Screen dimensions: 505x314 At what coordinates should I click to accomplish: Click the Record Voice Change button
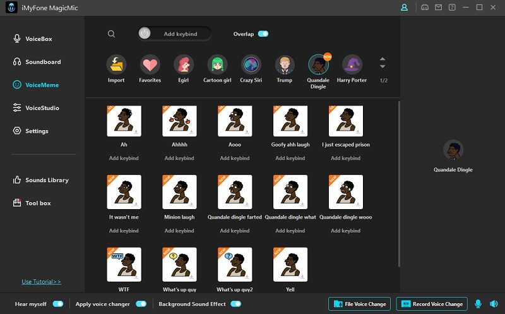[x=432, y=304]
